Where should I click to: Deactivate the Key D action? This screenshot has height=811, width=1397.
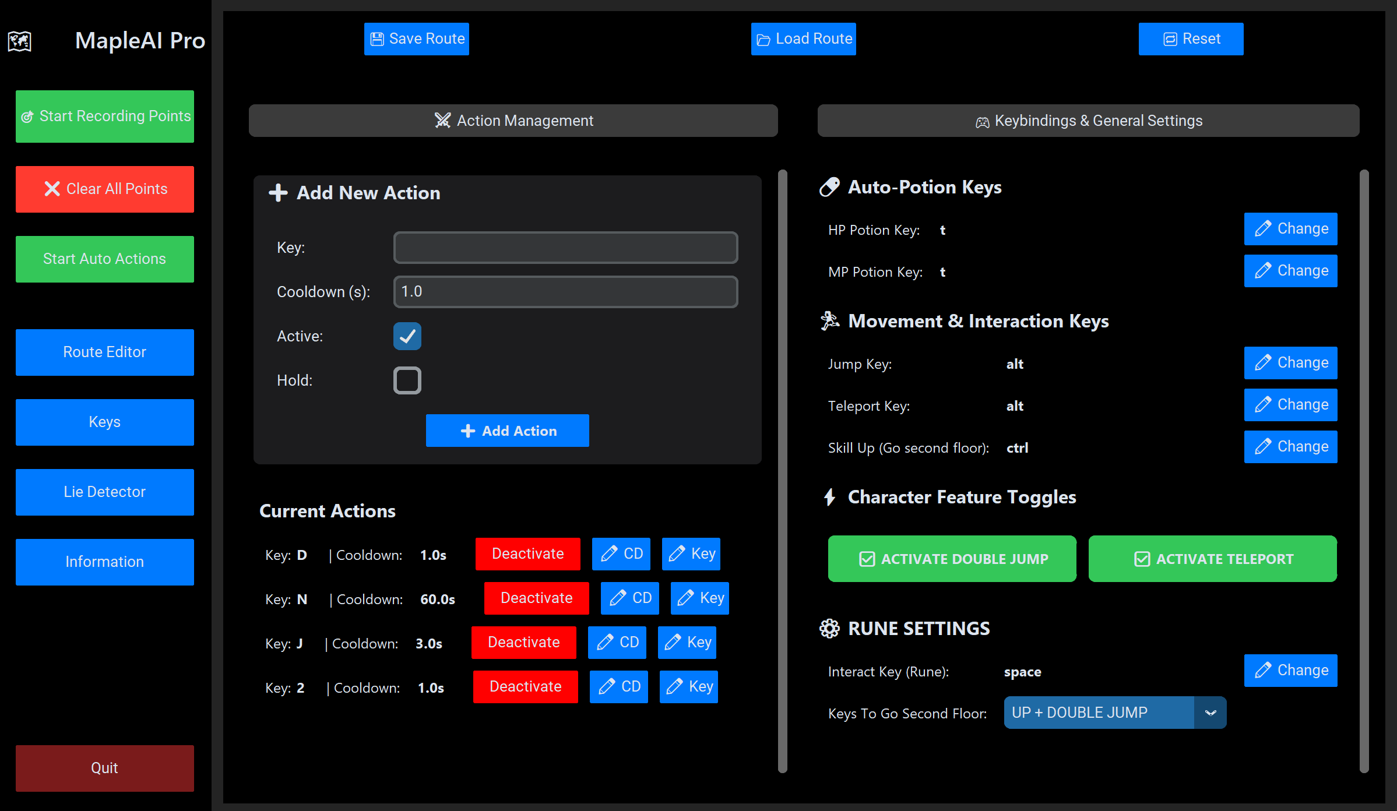click(x=527, y=554)
